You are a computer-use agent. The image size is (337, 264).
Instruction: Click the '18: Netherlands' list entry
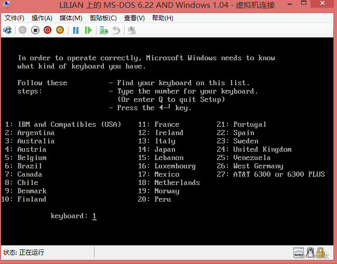click(x=169, y=183)
